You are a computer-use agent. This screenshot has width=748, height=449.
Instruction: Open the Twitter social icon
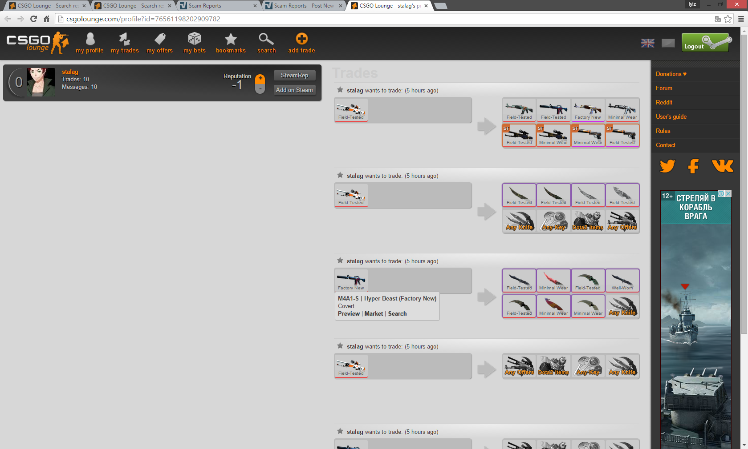667,166
